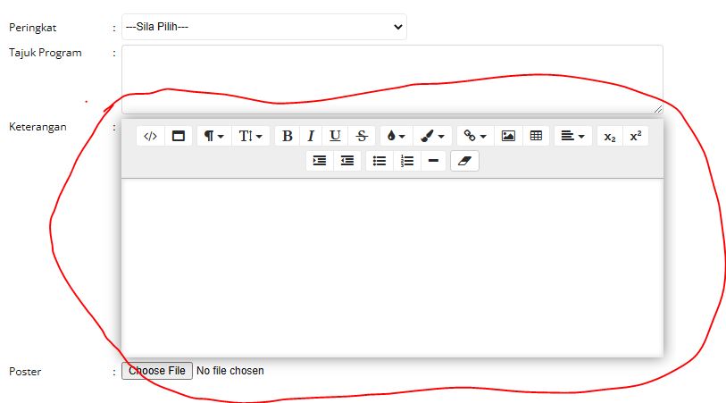
Task: Apply superscript formatting
Action: click(x=636, y=137)
